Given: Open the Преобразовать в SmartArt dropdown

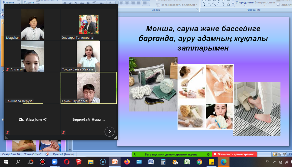Looking at the screenshot, I should 178,5.
